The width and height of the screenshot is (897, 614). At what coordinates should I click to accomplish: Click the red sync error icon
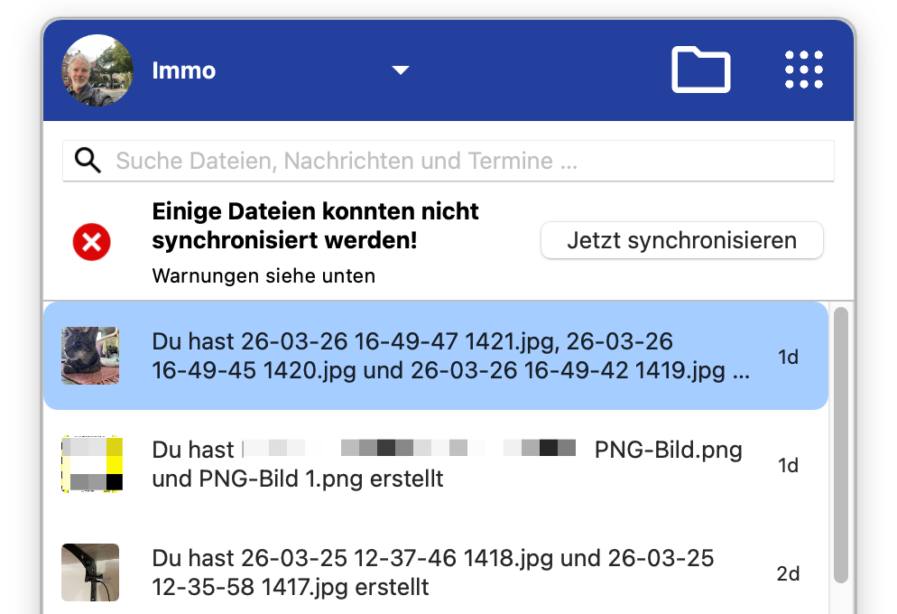click(91, 242)
